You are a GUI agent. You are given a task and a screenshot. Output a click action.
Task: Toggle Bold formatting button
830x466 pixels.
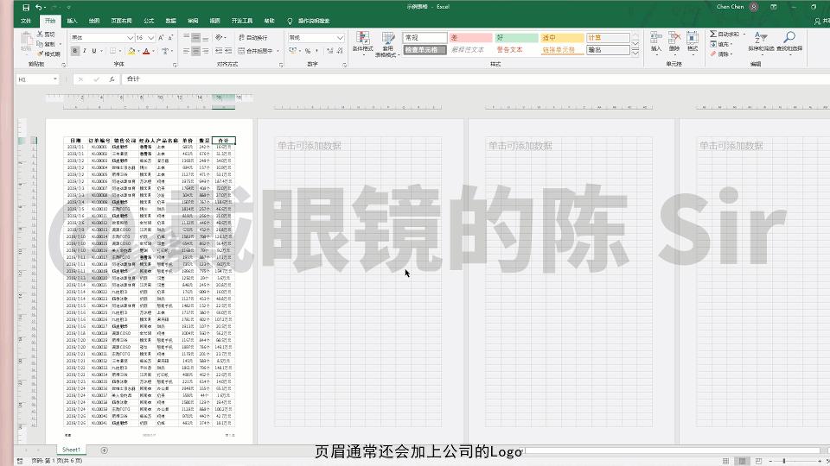[74, 51]
